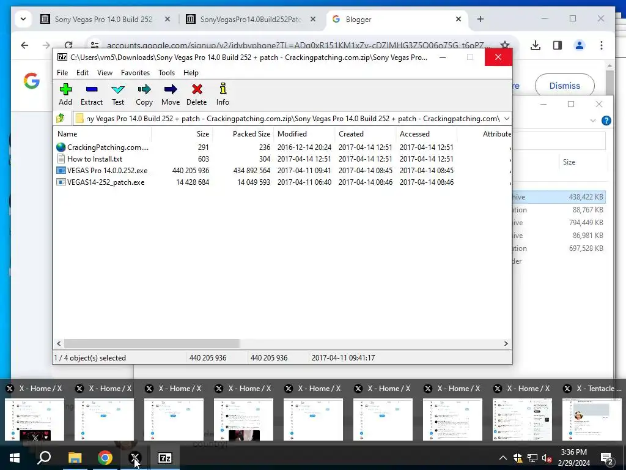Select the How to Install.txt file icon
Image resolution: width=626 pixels, height=470 pixels.
61,159
